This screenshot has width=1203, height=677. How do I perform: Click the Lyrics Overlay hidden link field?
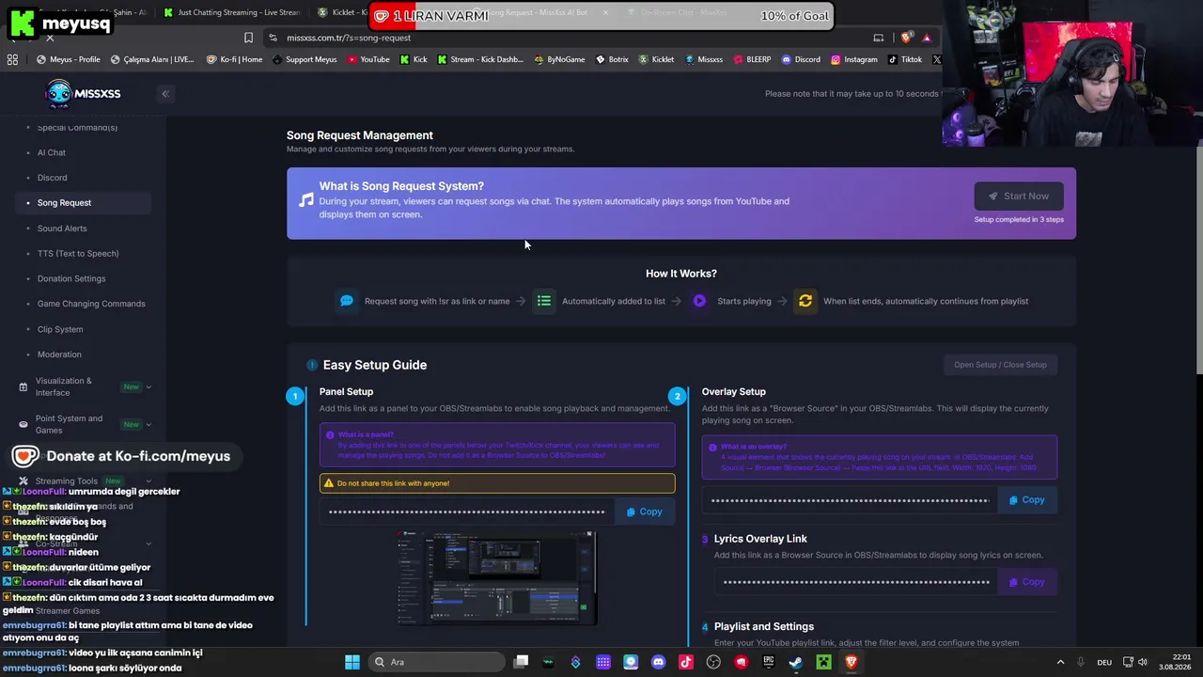click(x=856, y=582)
